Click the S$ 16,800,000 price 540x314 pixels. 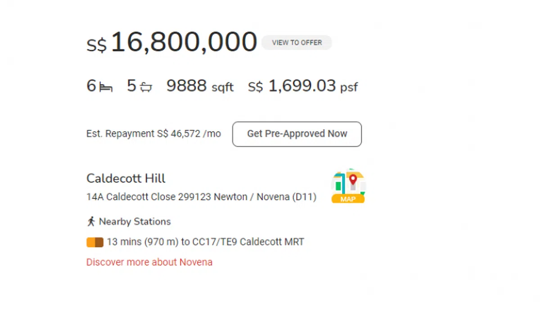[171, 43]
